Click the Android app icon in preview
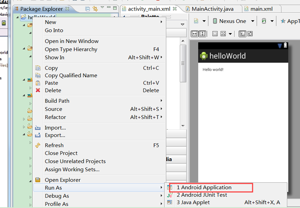300x208 pixels. (204, 56)
